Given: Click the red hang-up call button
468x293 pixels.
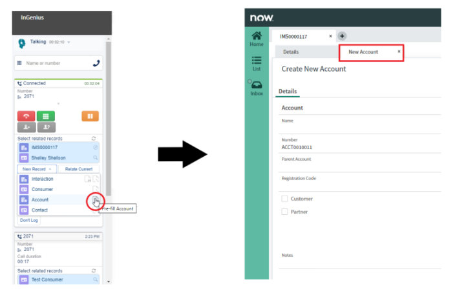Looking at the screenshot, I should point(26,116).
